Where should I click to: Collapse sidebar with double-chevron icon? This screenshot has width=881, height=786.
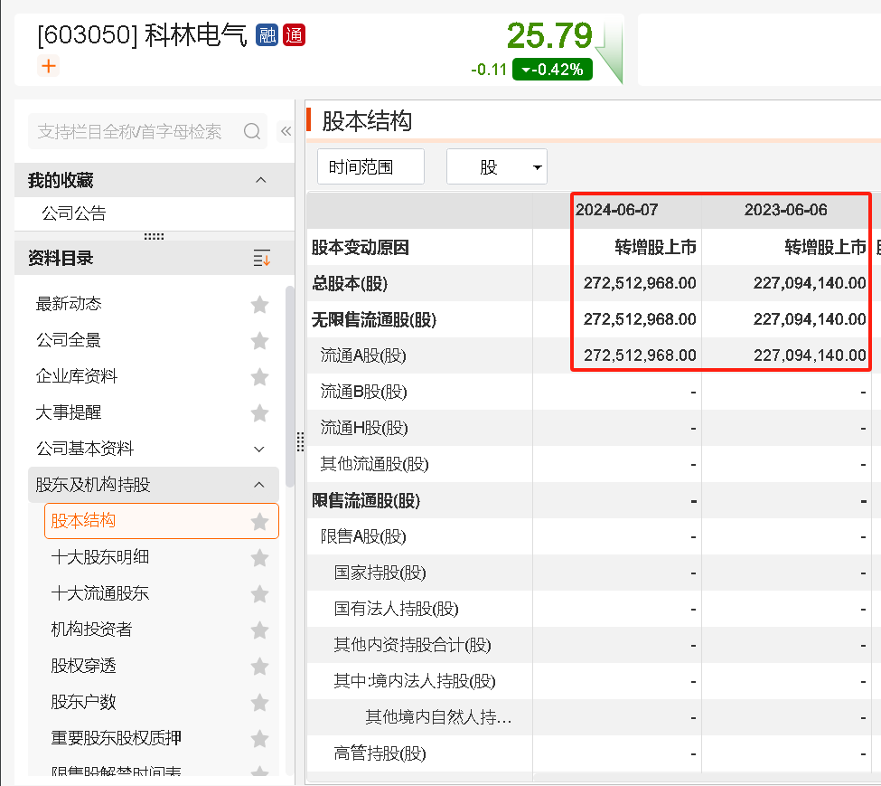[x=286, y=131]
